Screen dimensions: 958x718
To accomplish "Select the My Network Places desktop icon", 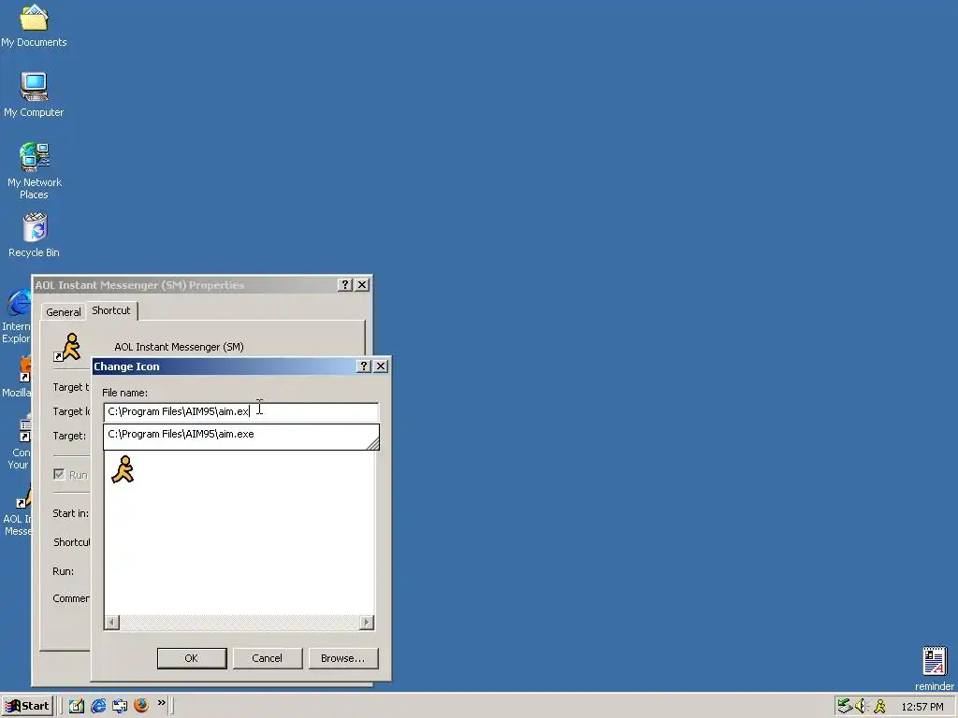I will [34, 171].
